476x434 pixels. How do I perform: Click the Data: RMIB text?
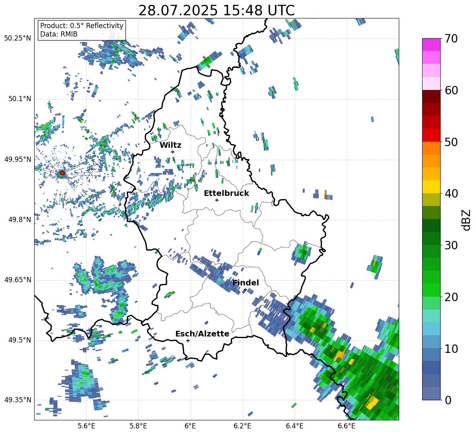(59, 34)
